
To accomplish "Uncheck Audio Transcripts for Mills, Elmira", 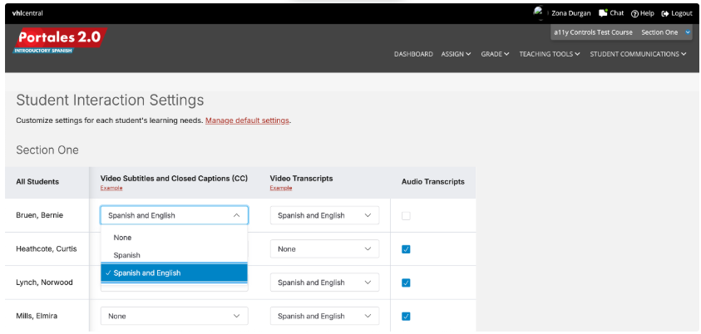I will tap(406, 317).
